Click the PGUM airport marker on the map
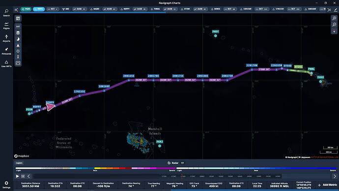The image size is (339, 191). coord(29,114)
